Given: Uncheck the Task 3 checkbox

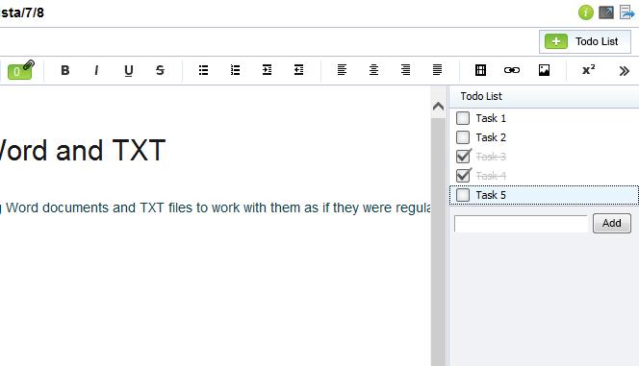Looking at the screenshot, I should tap(463, 157).
